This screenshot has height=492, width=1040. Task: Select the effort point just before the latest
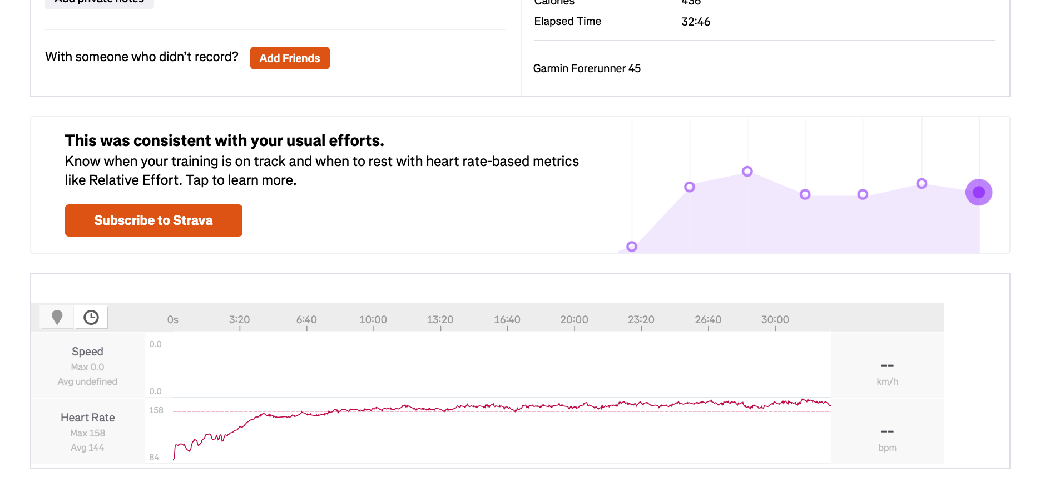coord(922,183)
